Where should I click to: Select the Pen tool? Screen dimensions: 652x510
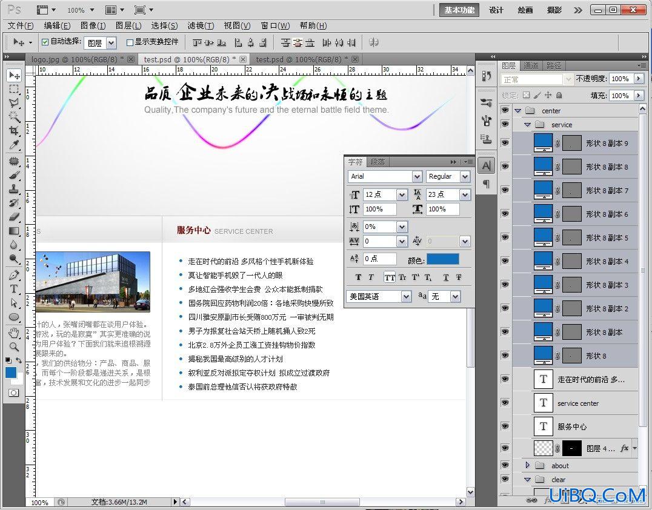pos(14,275)
